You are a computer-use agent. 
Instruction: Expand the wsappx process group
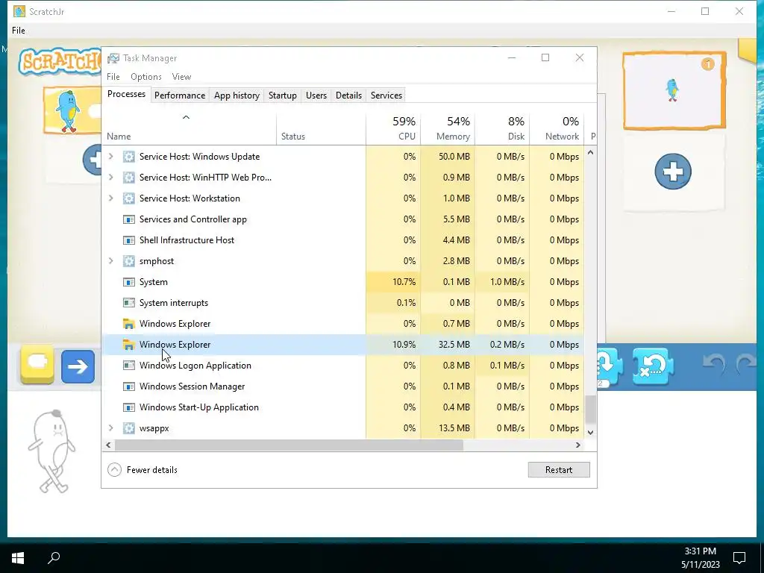(x=110, y=428)
